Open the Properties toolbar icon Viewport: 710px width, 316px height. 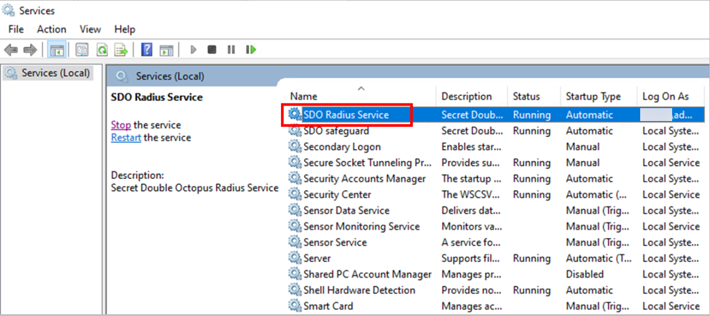pos(82,50)
